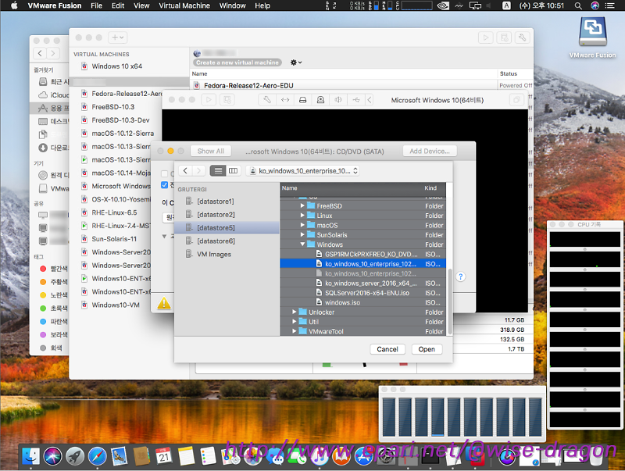Select the red tag in Finder sidebar

click(54, 269)
